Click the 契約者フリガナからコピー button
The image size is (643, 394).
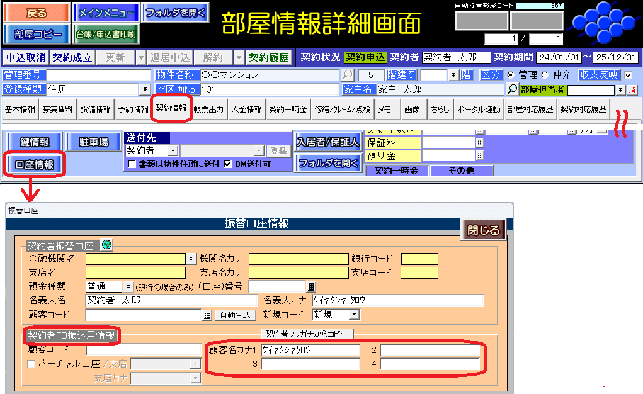click(308, 334)
